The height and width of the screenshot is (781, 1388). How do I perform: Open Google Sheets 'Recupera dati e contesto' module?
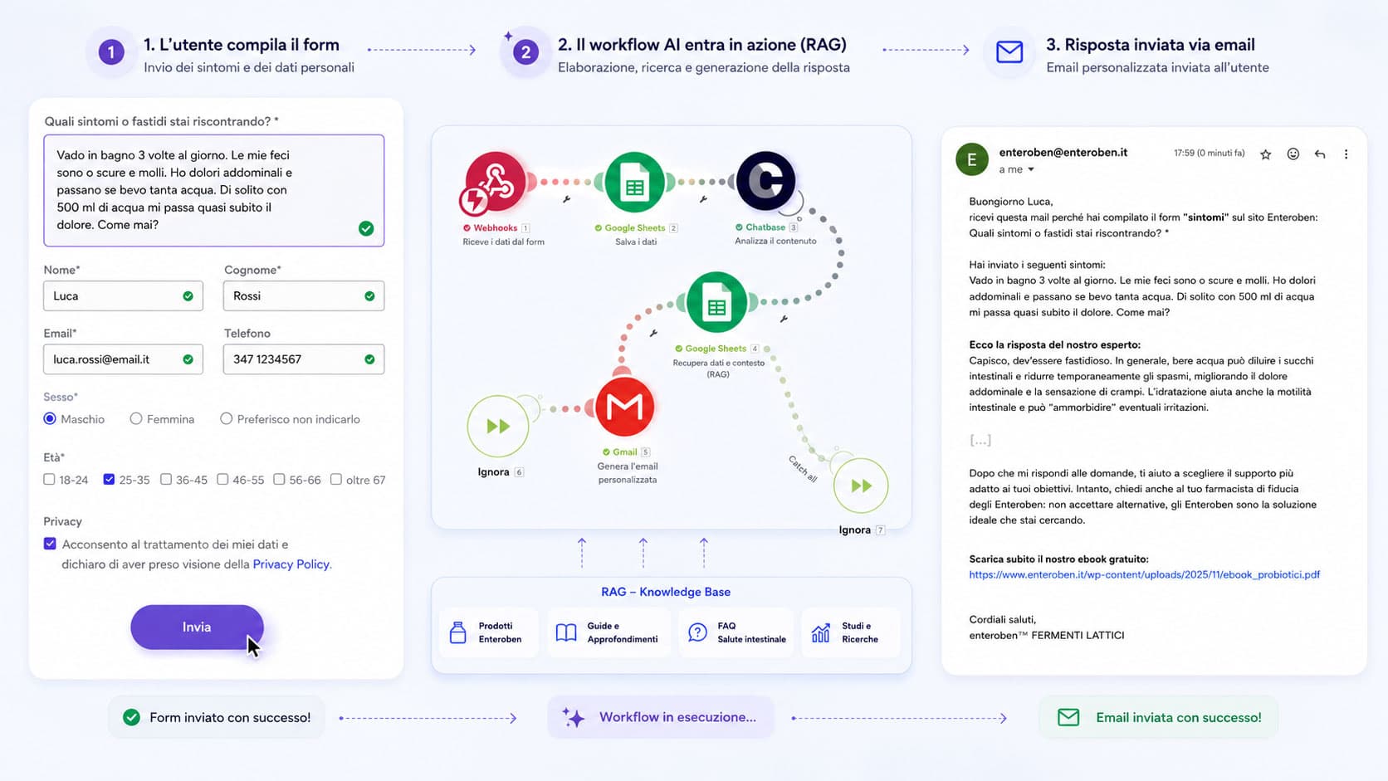click(716, 302)
